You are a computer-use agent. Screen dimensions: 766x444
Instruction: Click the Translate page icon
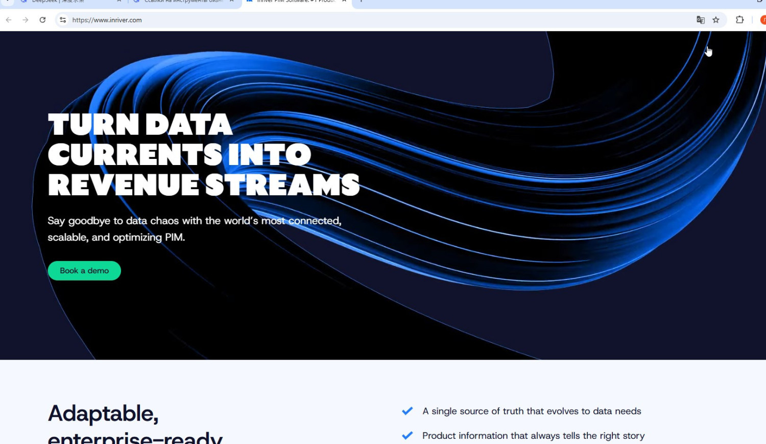[x=701, y=20]
